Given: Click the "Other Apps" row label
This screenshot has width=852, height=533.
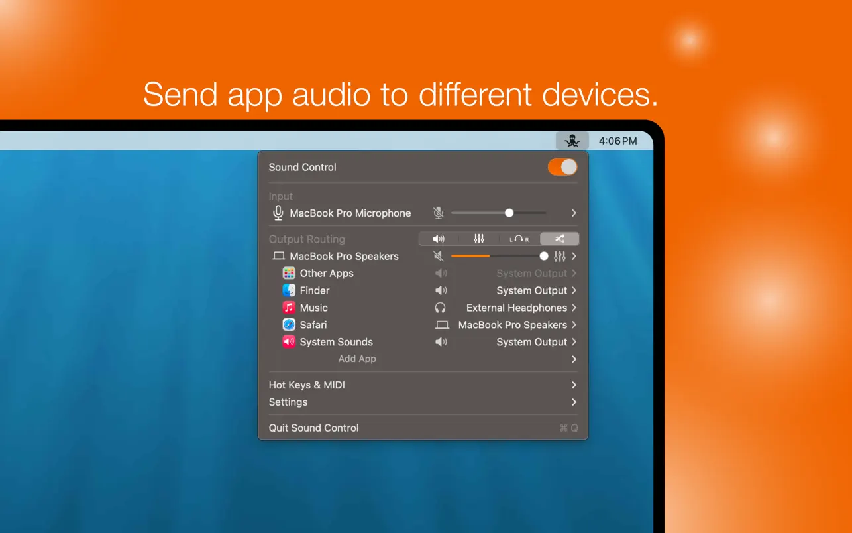Looking at the screenshot, I should [327, 273].
